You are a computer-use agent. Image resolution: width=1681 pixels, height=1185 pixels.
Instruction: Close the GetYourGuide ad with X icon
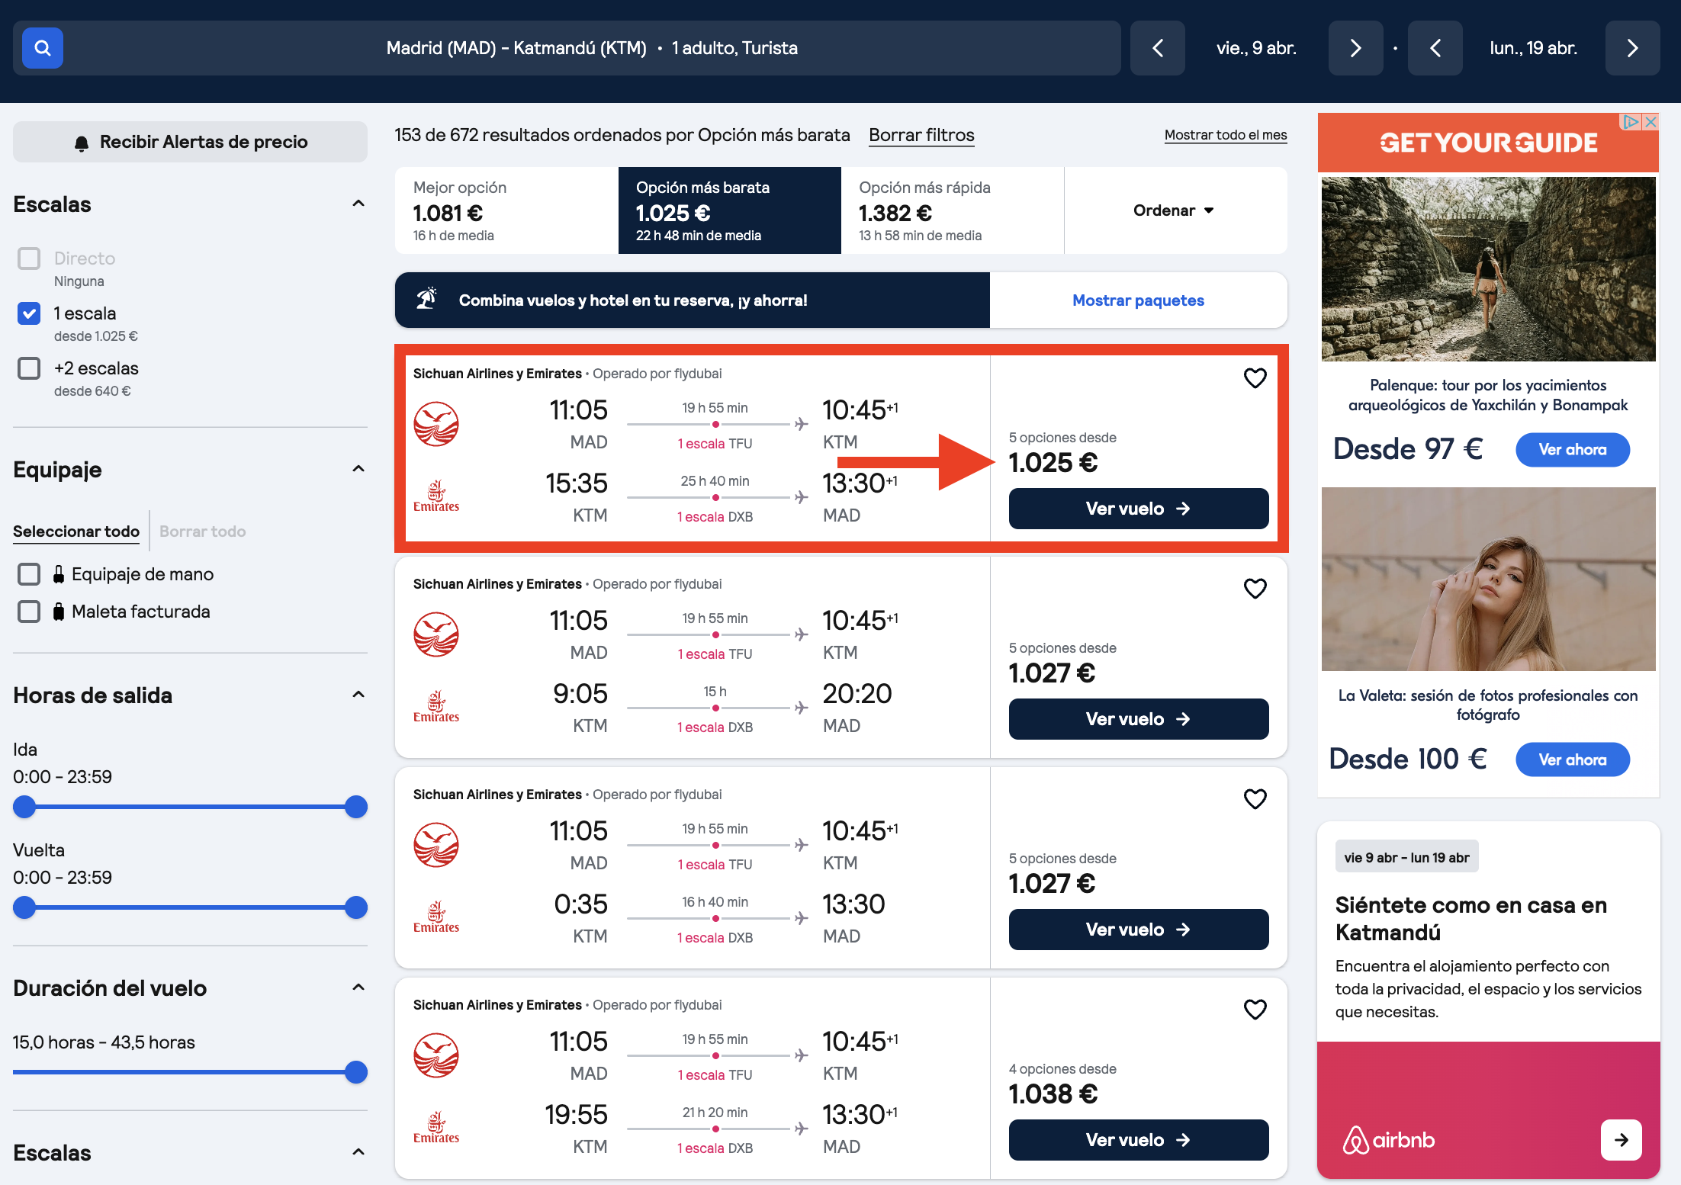[1650, 122]
